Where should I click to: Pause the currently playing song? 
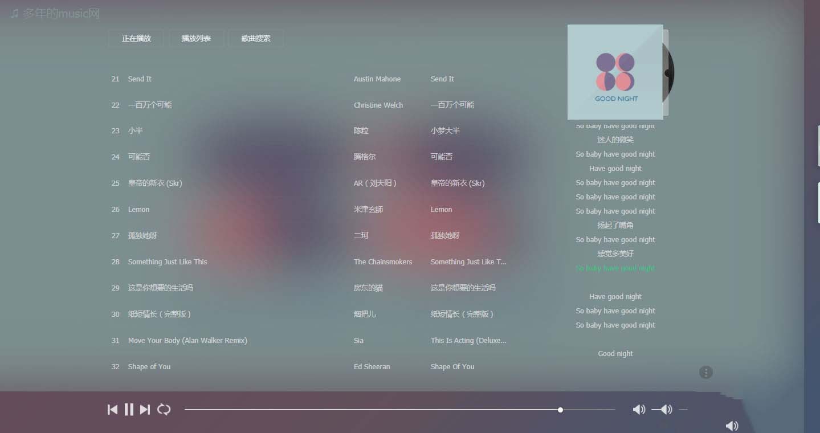point(129,409)
